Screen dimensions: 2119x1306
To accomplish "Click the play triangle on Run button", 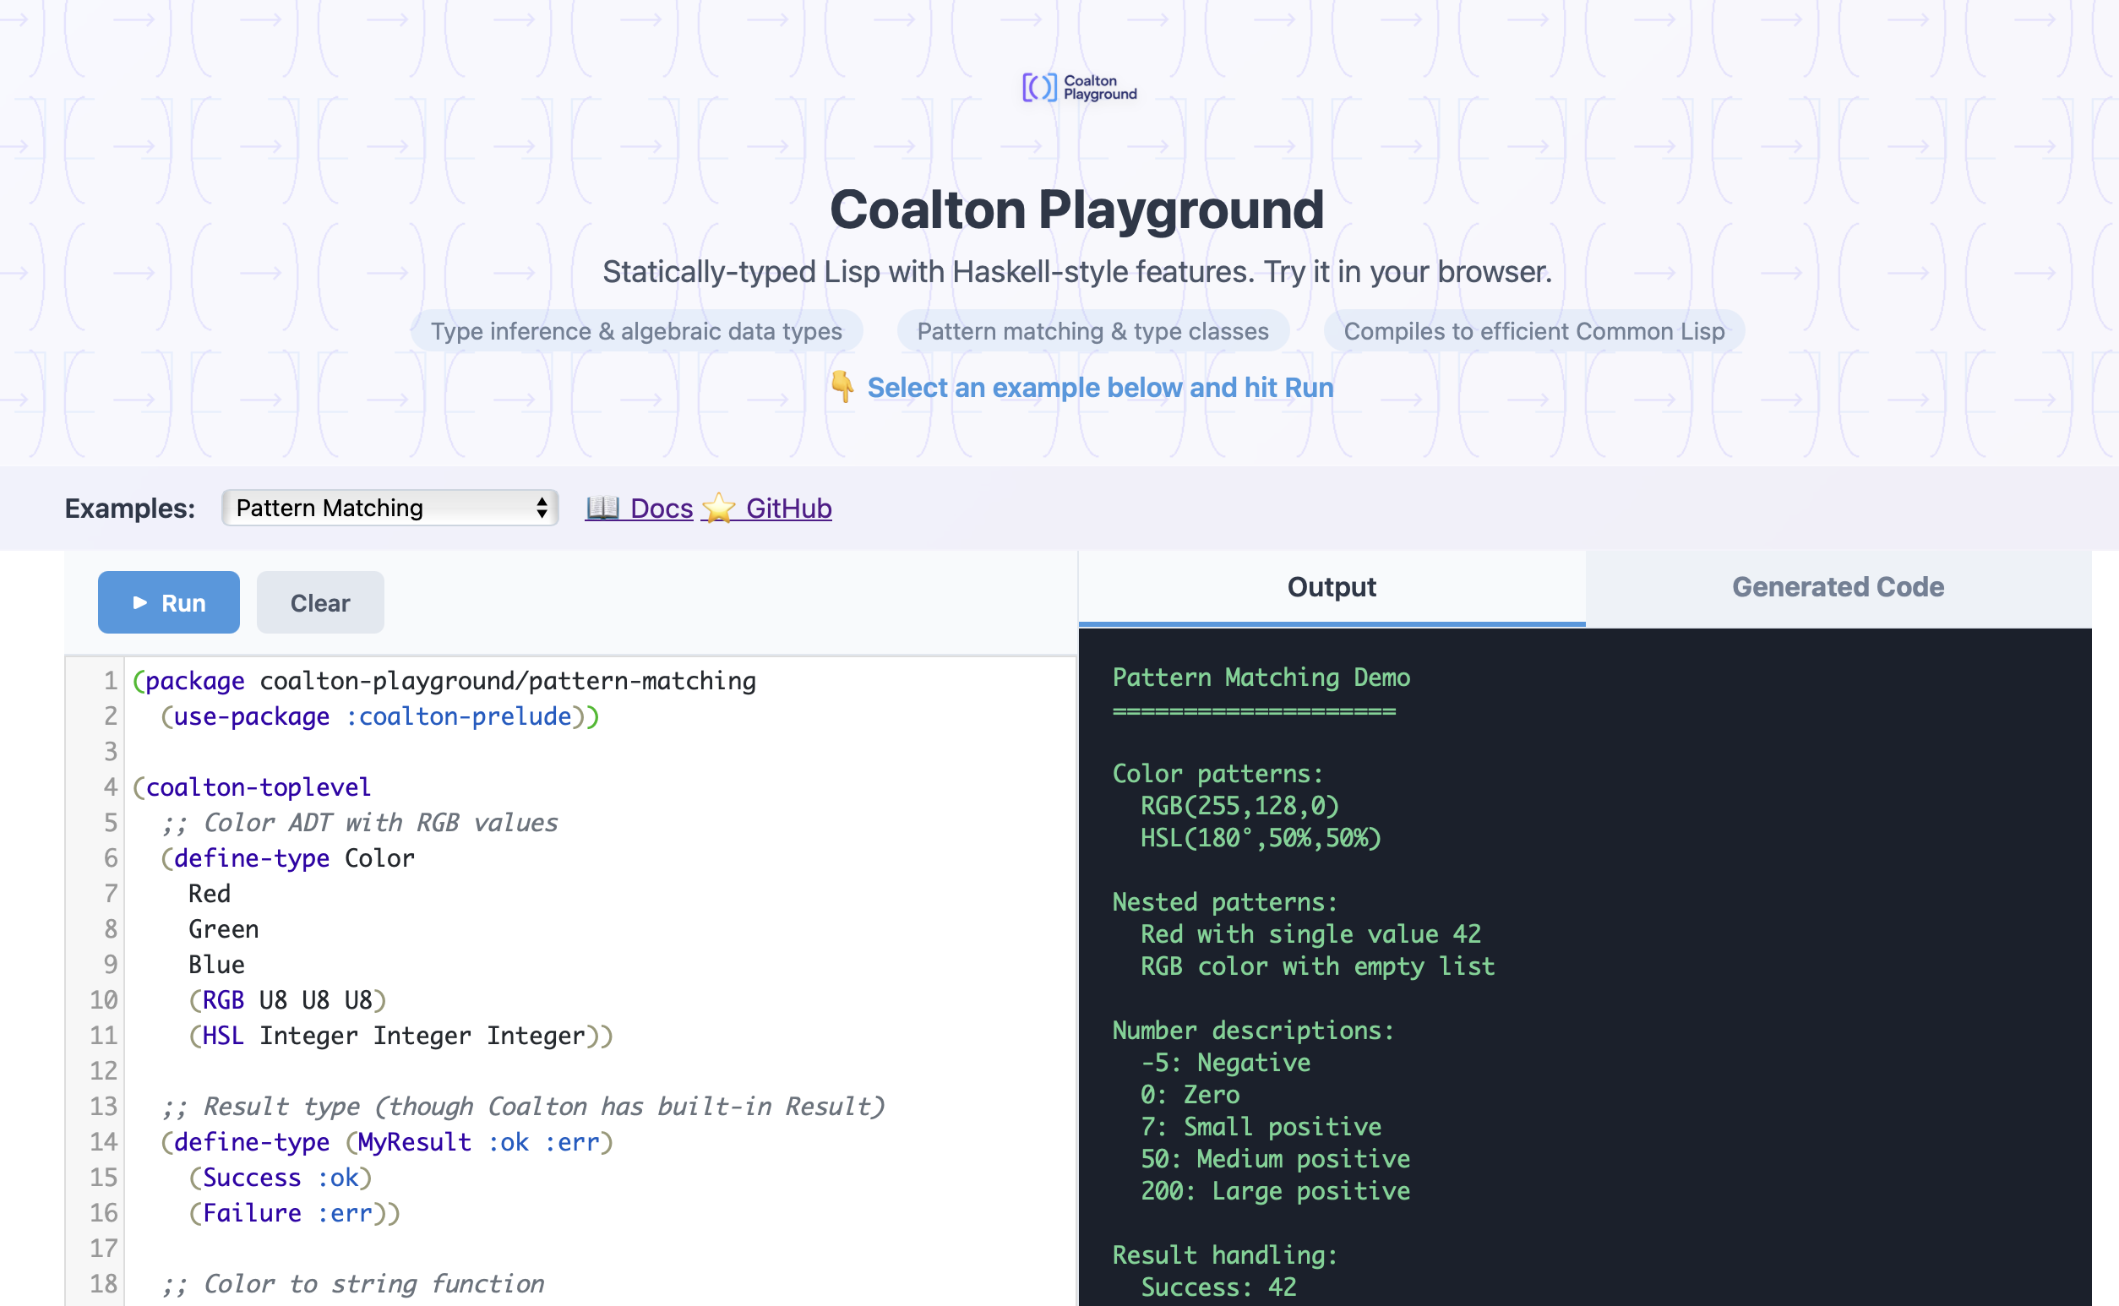I will tap(140, 603).
